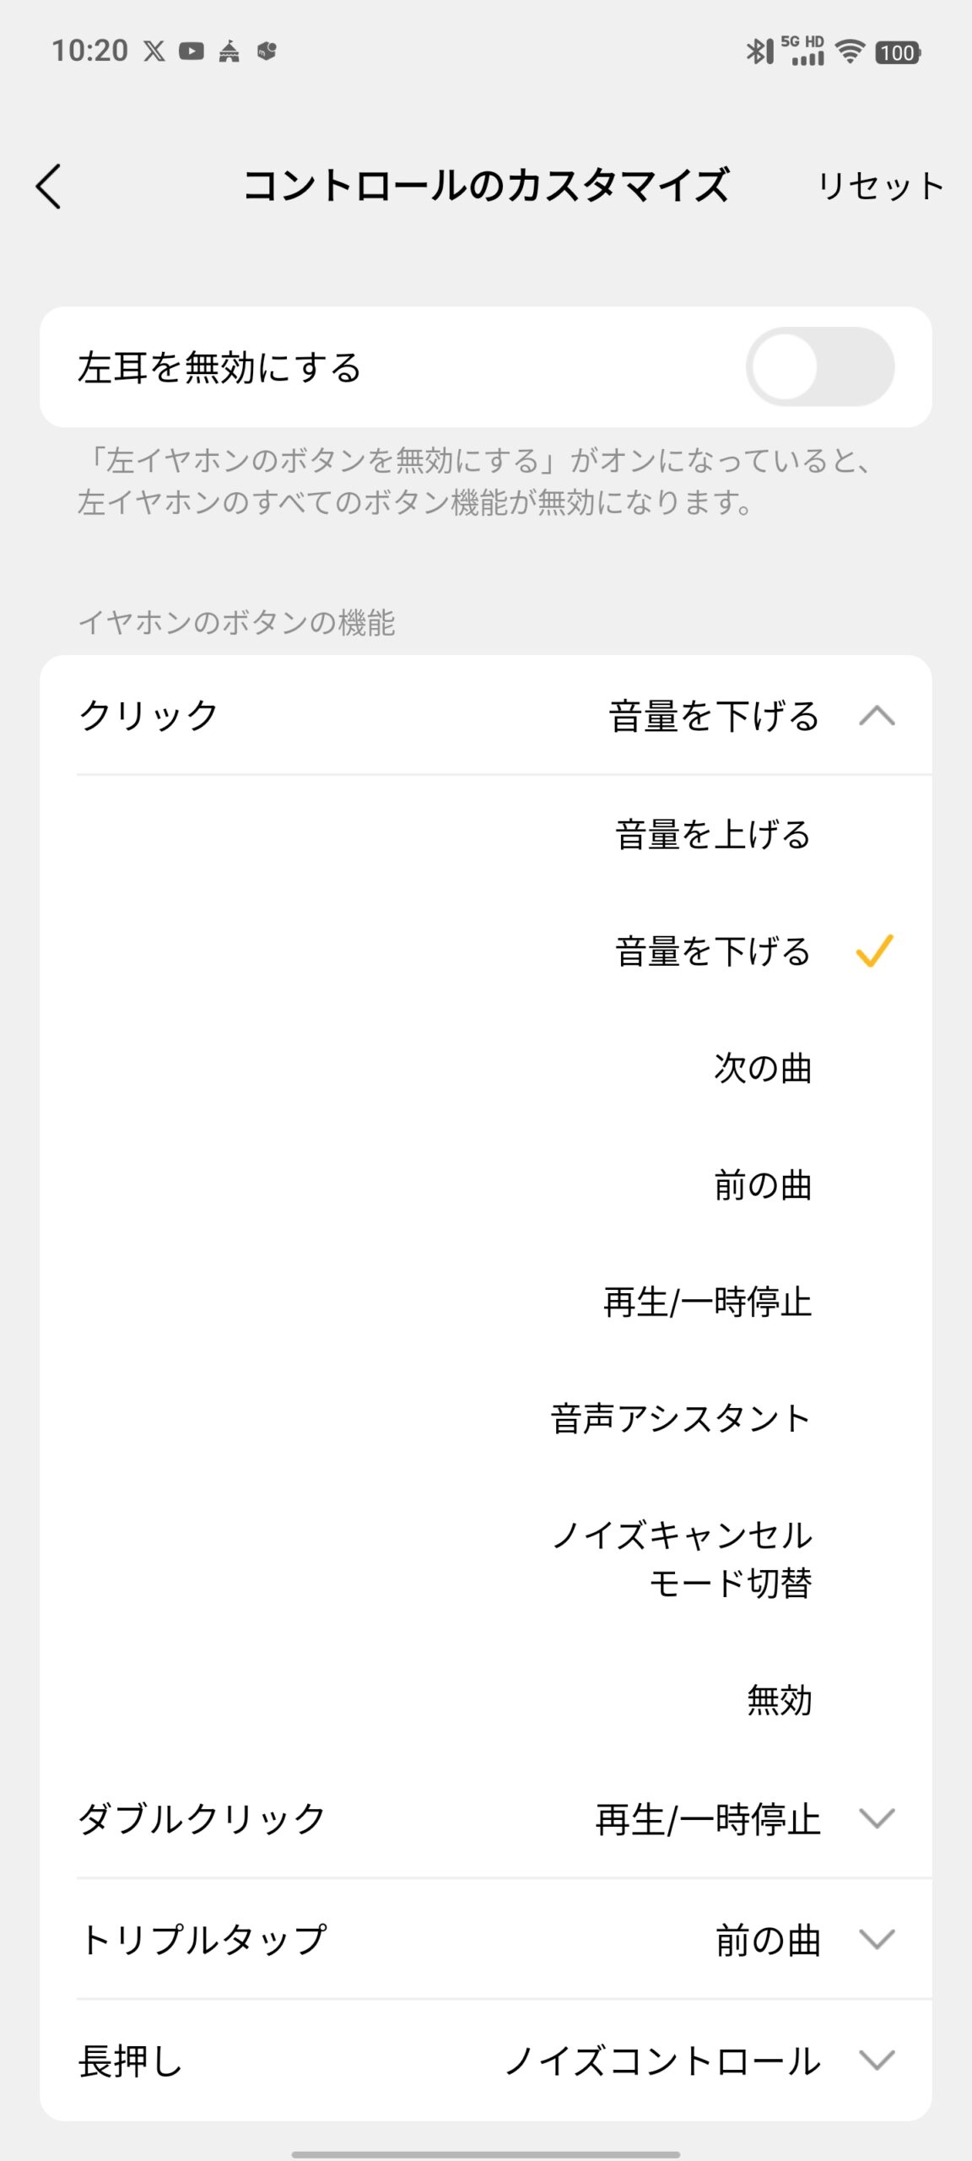
Task: Tap the Wi-Fi status icon
Action: click(850, 51)
